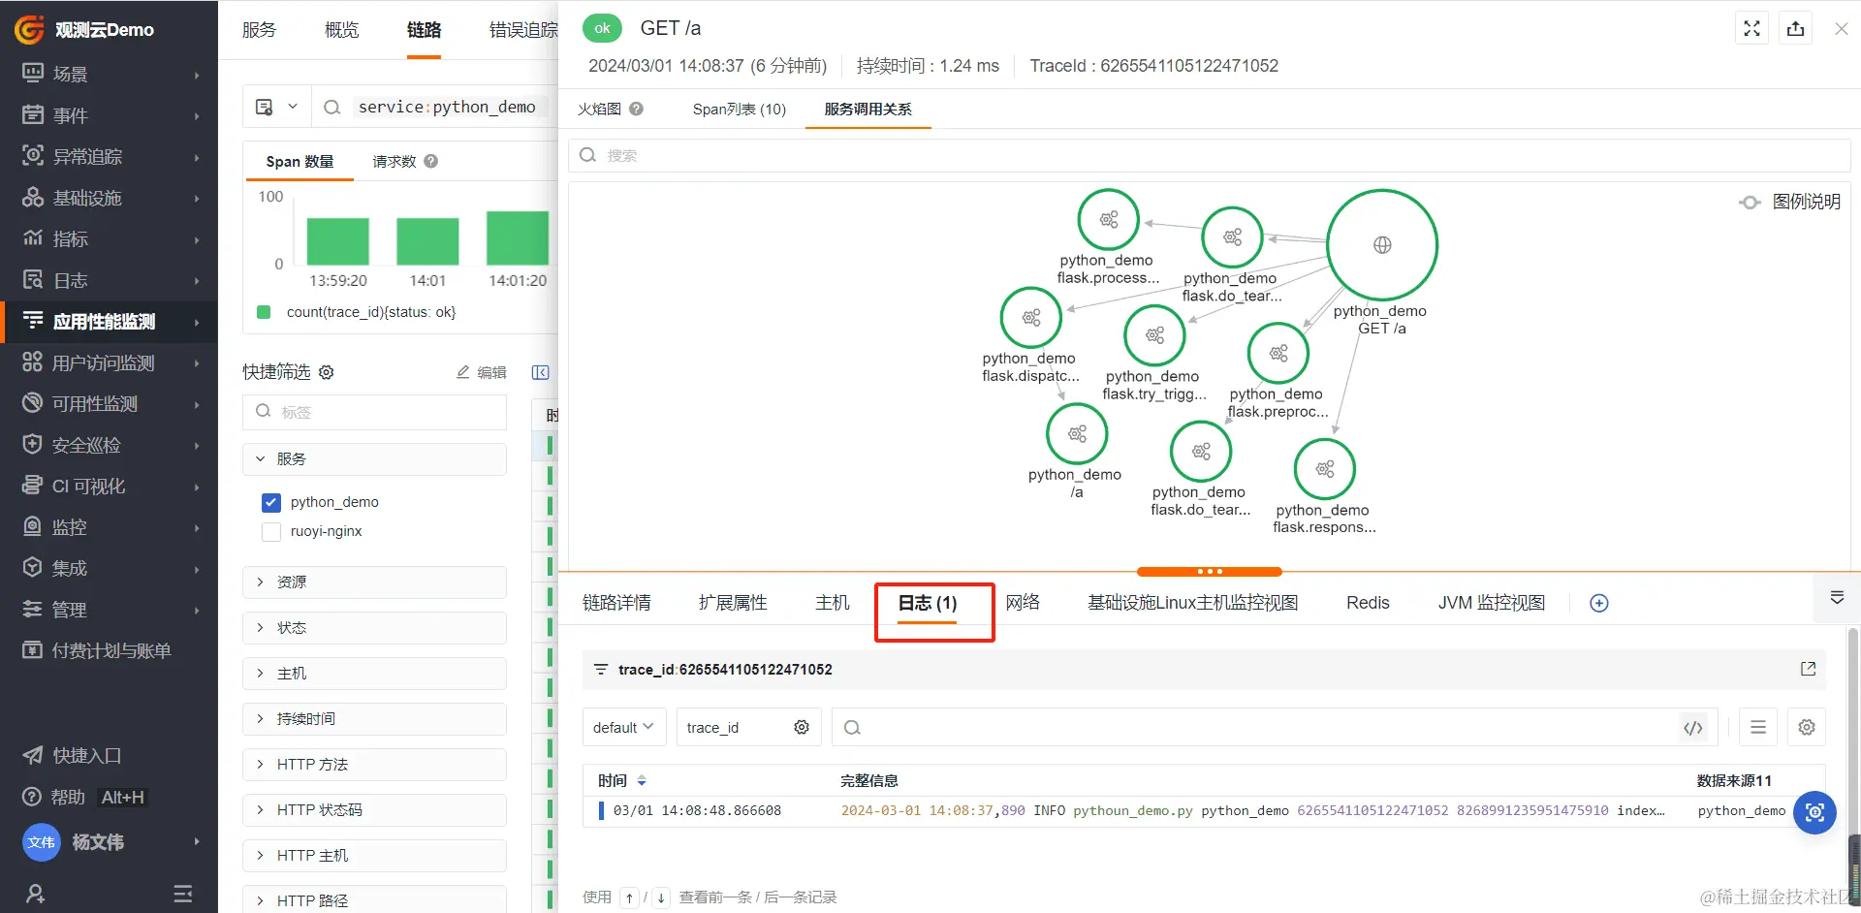Viewport: 1861px width, 913px height.
Task: Select the 请求数 chart tab
Action: click(394, 161)
